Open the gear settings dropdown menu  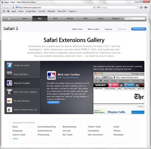coord(146,7)
